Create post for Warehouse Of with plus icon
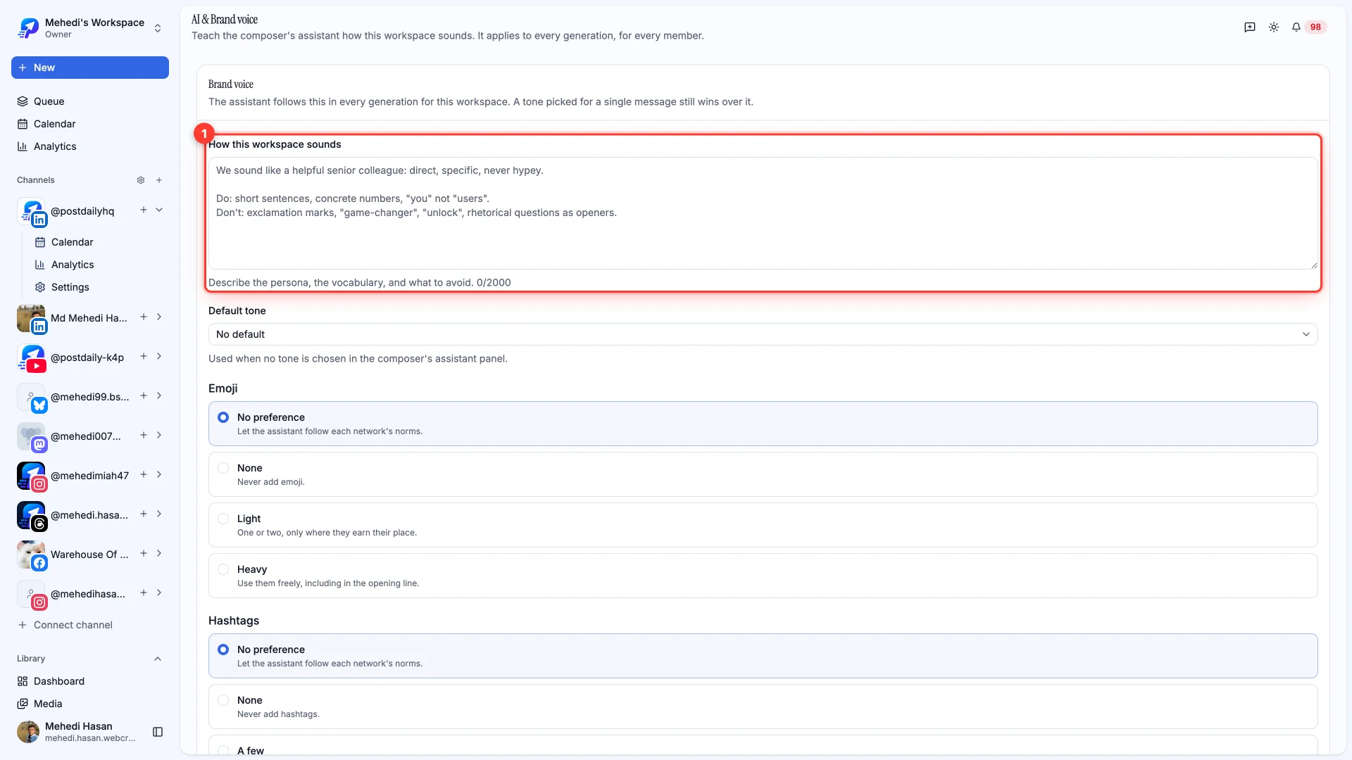 click(x=144, y=553)
